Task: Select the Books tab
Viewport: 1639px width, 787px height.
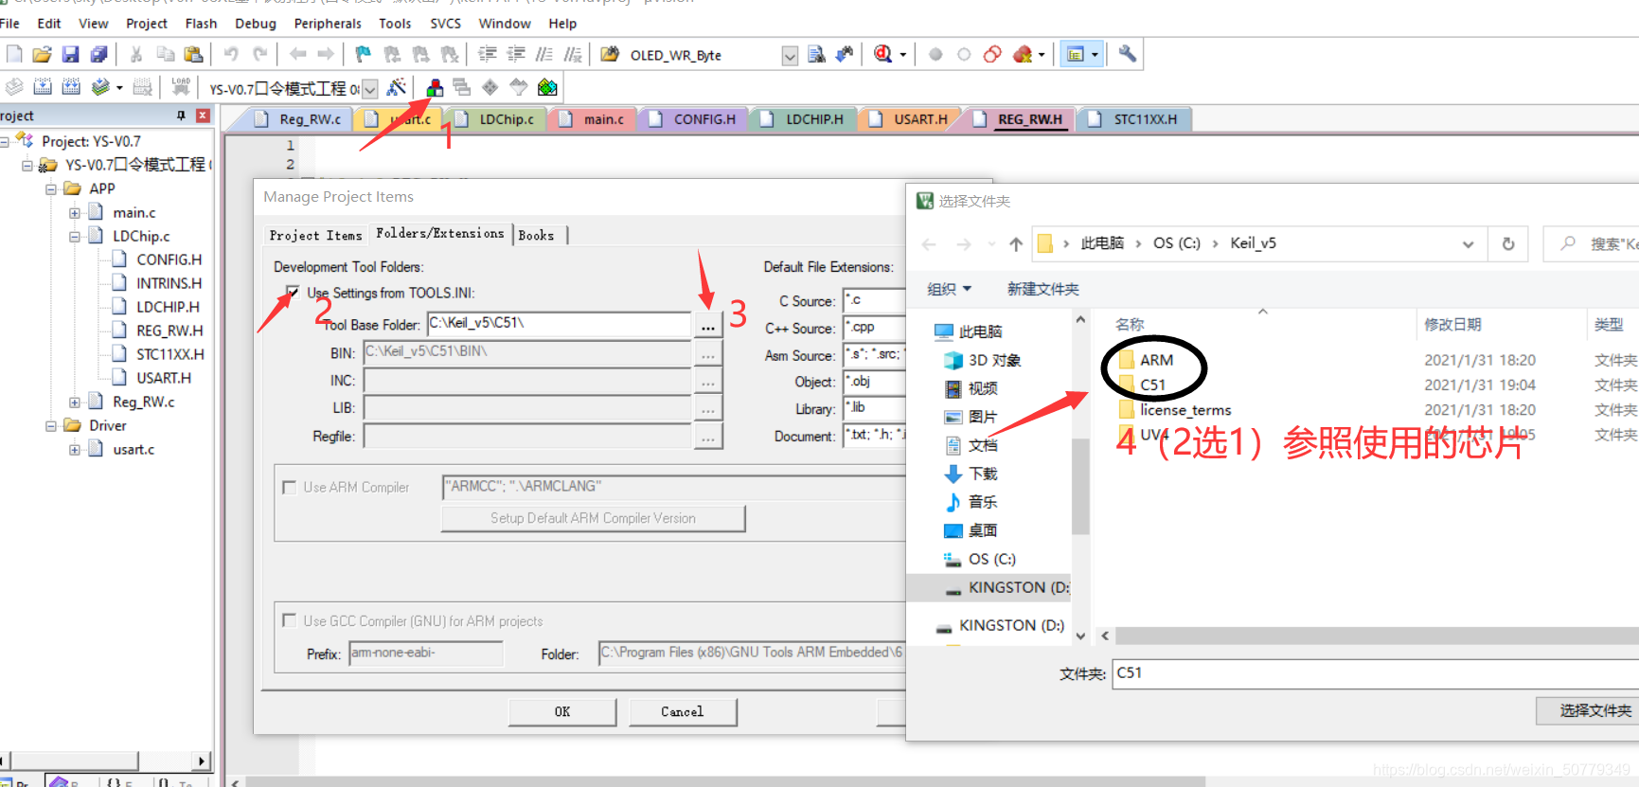Action: [536, 235]
